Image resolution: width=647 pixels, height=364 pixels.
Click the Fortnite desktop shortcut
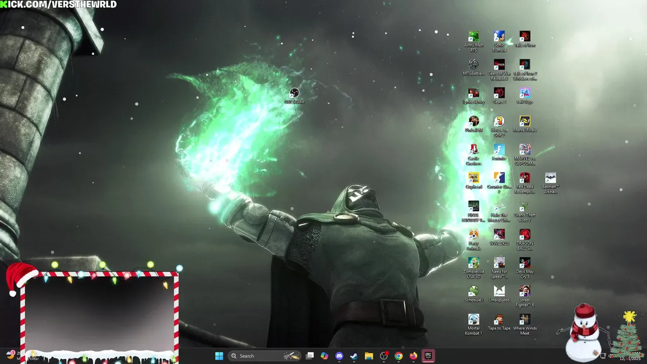click(x=499, y=152)
